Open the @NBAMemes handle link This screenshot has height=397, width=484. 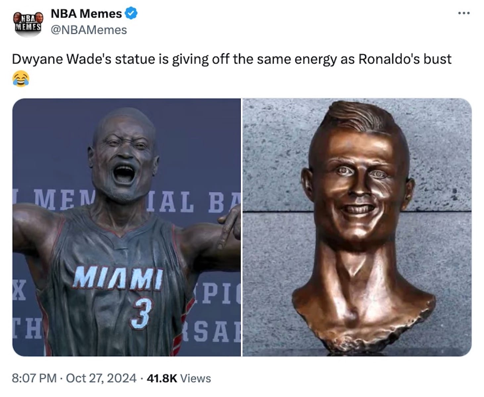(89, 30)
